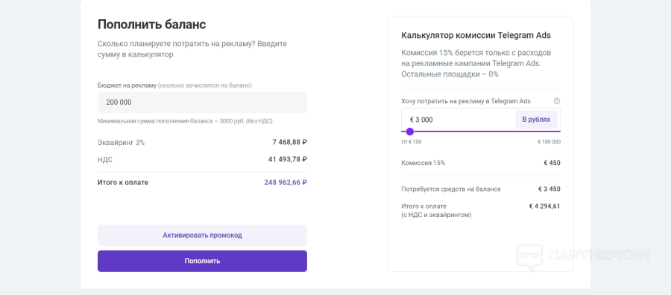Switch calculator currency with В рублях

coord(536,120)
